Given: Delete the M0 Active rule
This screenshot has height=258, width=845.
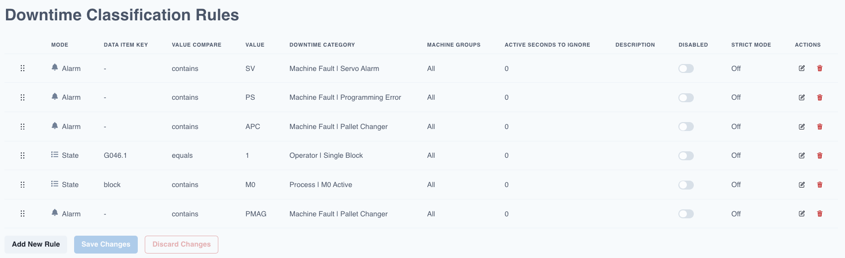Looking at the screenshot, I should (820, 185).
